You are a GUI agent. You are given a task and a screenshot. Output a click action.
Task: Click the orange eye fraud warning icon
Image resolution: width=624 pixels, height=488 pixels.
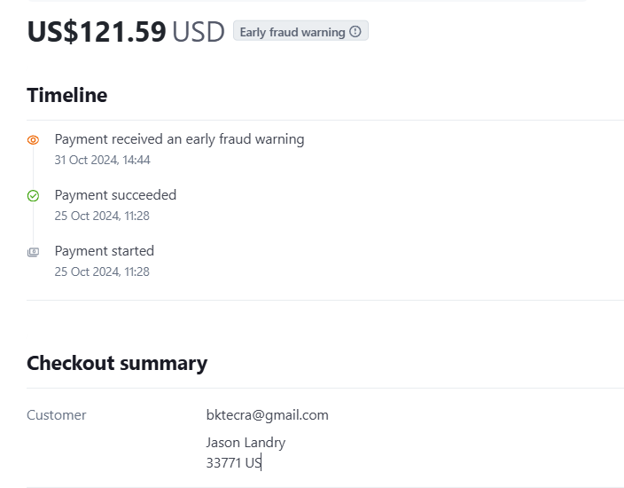pos(33,140)
